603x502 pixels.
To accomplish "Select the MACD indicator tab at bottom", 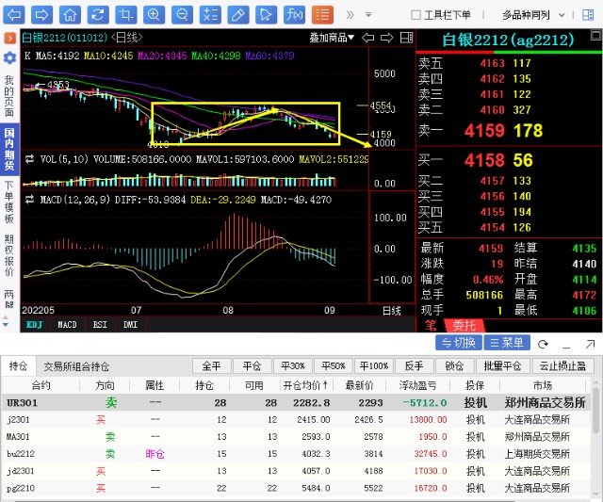I will (x=67, y=325).
